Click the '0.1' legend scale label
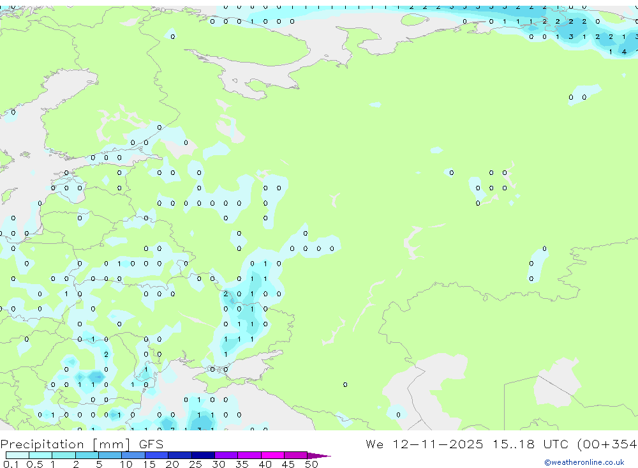The height and width of the screenshot is (468, 638). pyautogui.click(x=11, y=464)
